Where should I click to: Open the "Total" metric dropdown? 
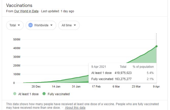click(x=15, y=25)
